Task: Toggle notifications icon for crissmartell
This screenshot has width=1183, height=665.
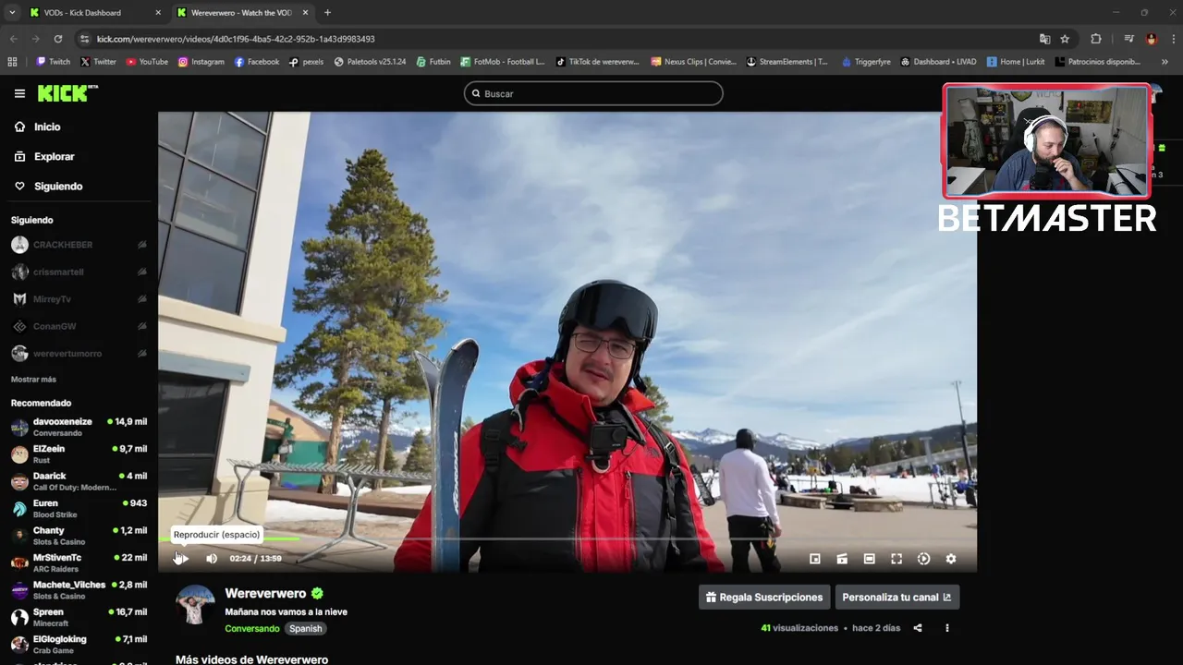Action: [x=141, y=272]
